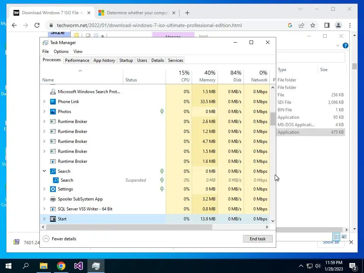Open the Chrome profile avatar
Screen dimensions: 364x273
[338, 25]
